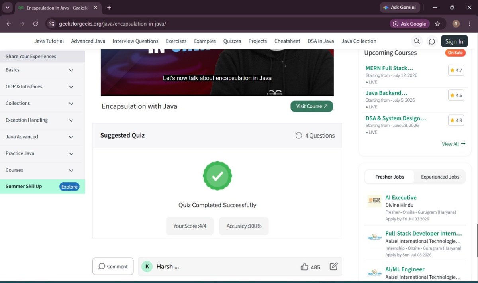This screenshot has width=478, height=283.
Task: Switch to the Fresher Jobs tab
Action: (x=390, y=177)
